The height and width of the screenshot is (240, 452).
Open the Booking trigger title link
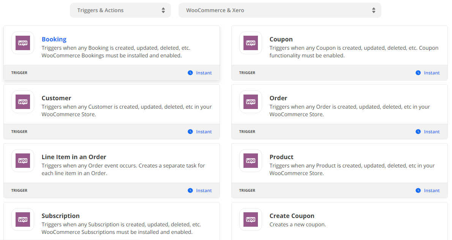click(54, 39)
